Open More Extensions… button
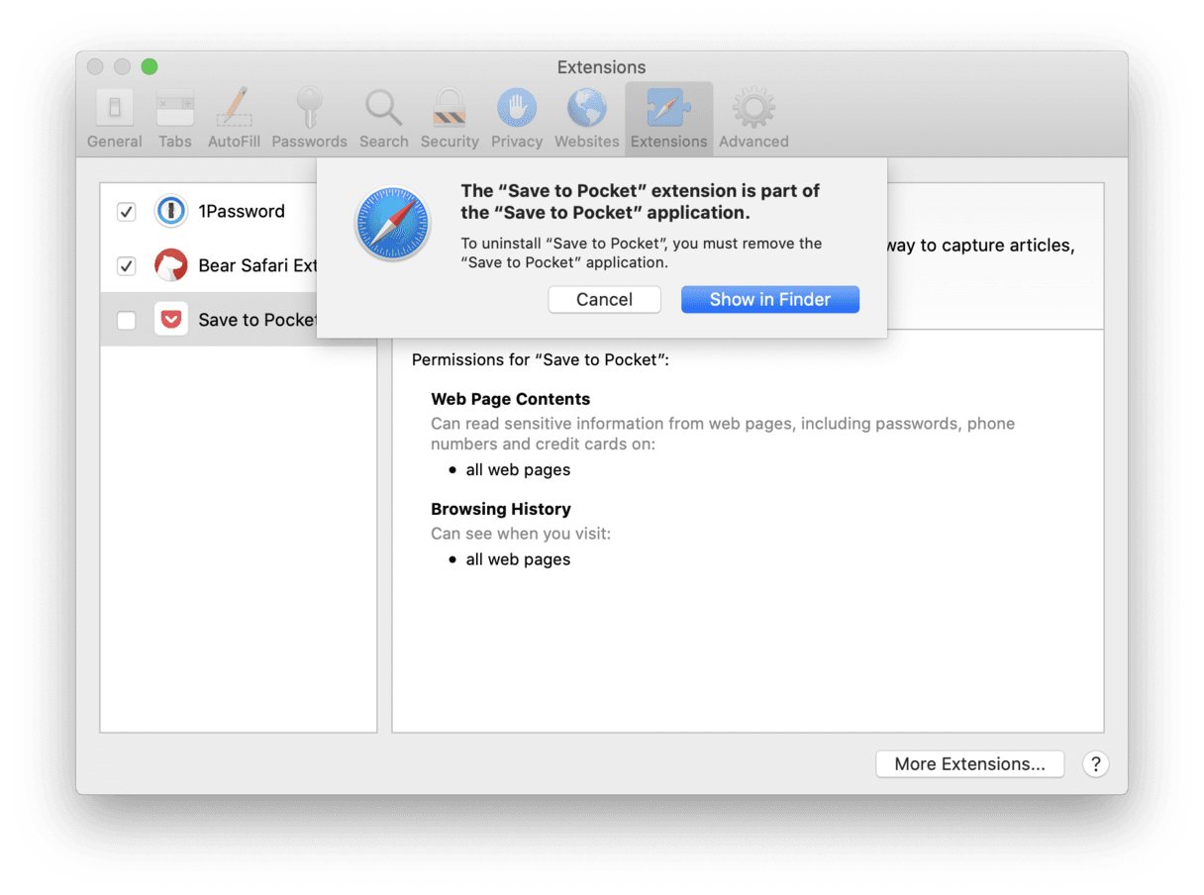The width and height of the screenshot is (1204, 895). coord(970,764)
